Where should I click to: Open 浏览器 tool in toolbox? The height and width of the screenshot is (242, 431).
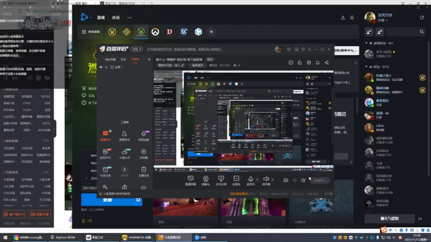[x=143, y=154]
